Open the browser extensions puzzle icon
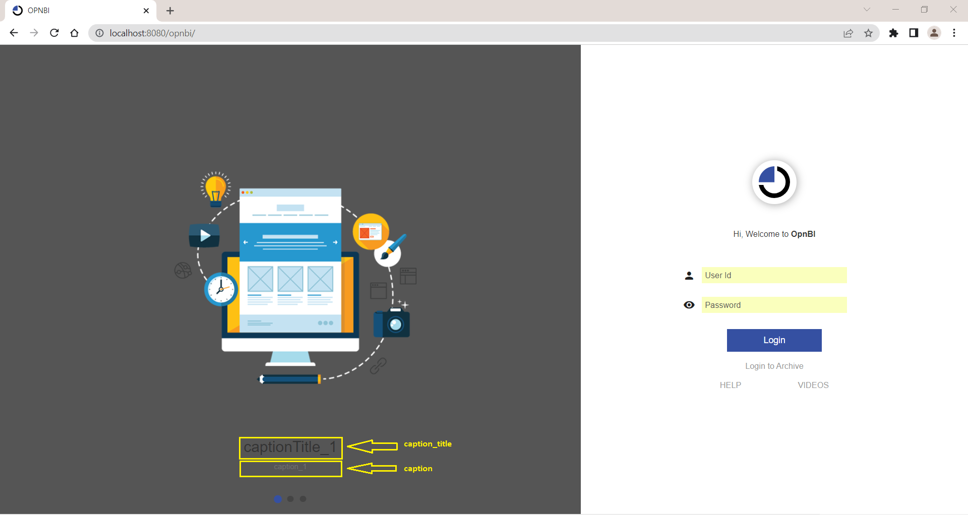968x515 pixels. click(893, 33)
